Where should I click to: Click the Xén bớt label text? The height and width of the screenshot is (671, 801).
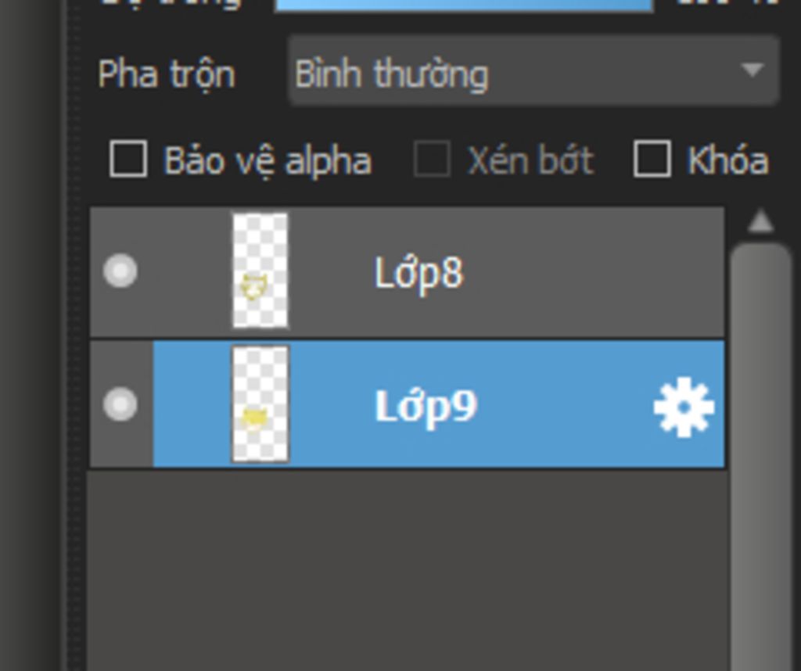531,161
